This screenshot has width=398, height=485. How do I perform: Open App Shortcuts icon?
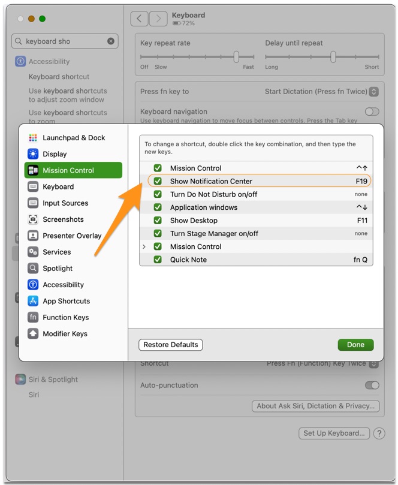pyautogui.click(x=33, y=301)
